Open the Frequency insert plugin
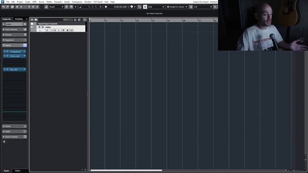Image resolution: width=308 pixels, height=173 pixels. [15, 51]
